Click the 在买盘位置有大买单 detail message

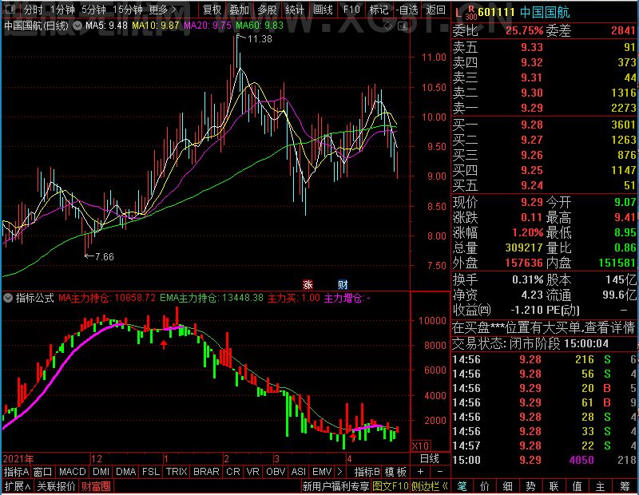pyautogui.click(x=544, y=327)
